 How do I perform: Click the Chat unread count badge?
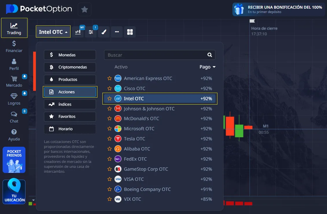pyautogui.click(x=25, y=111)
